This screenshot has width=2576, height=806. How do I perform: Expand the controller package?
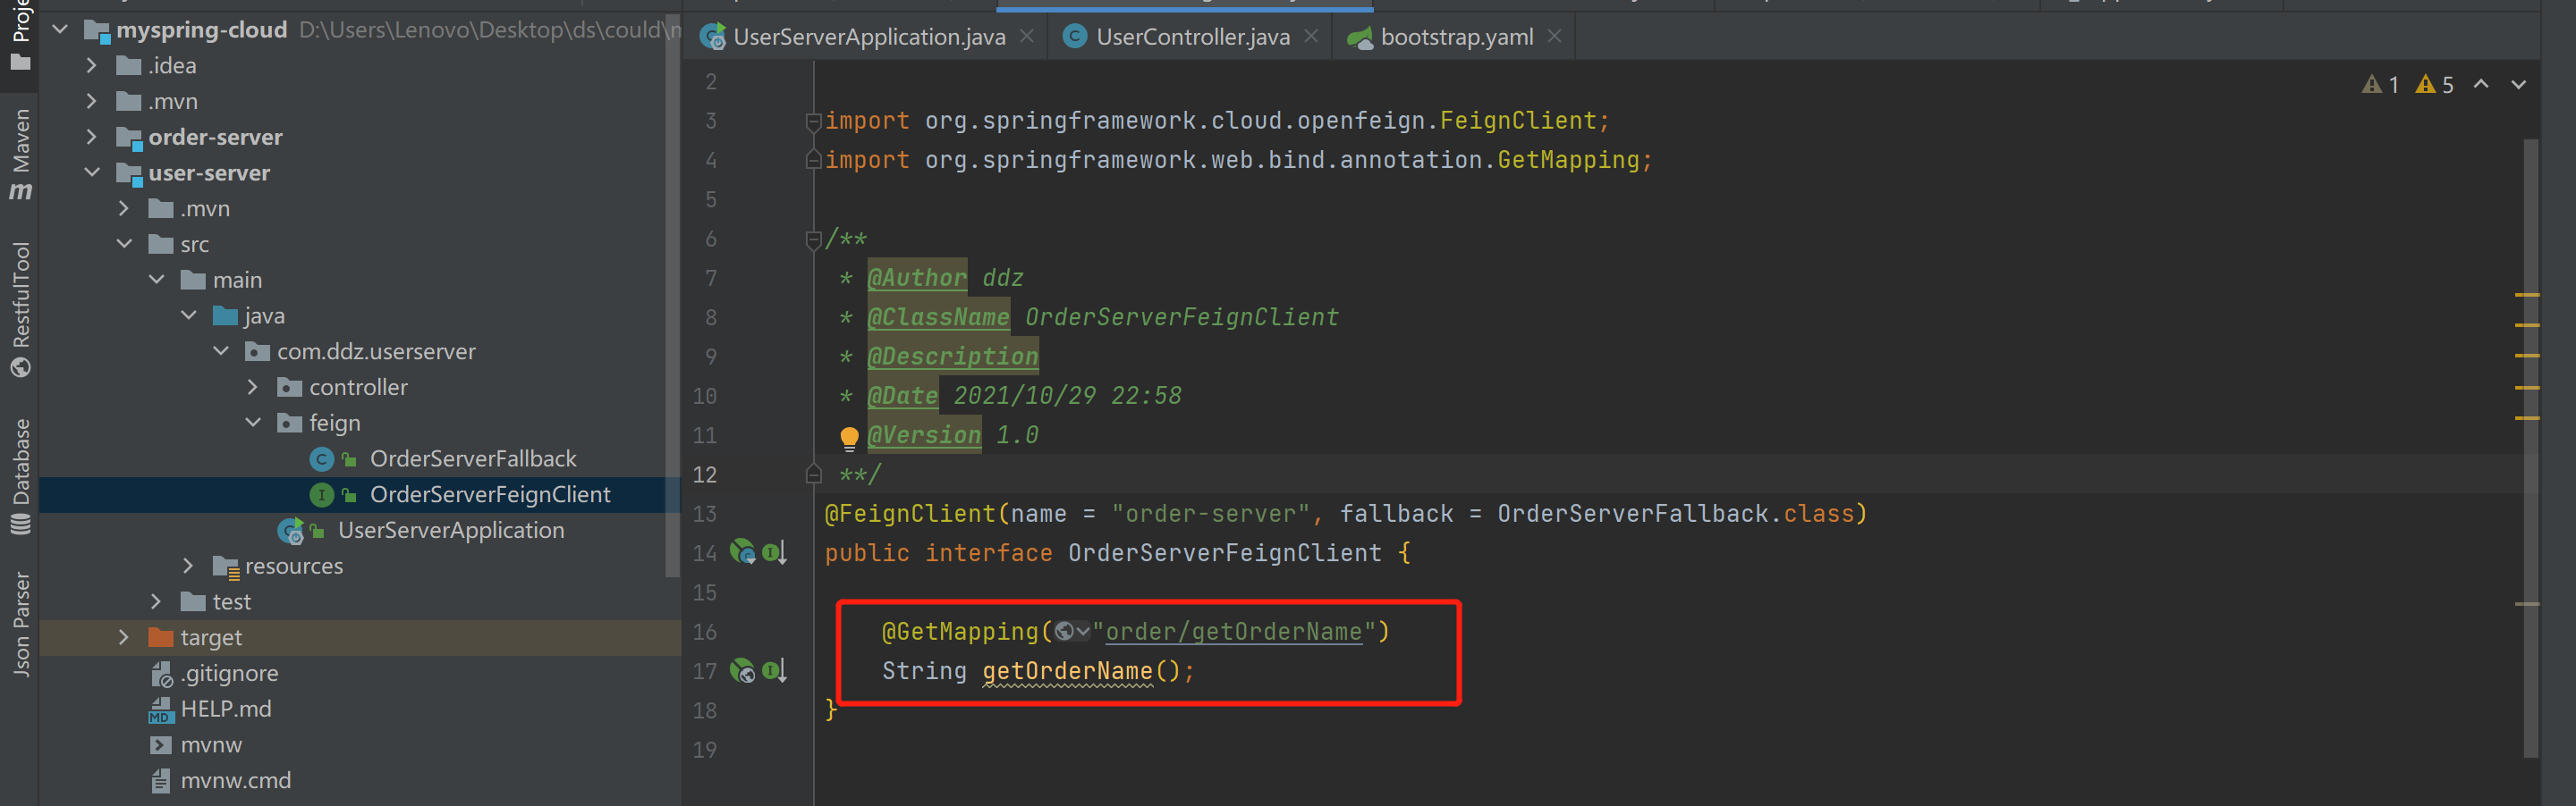[253, 388]
